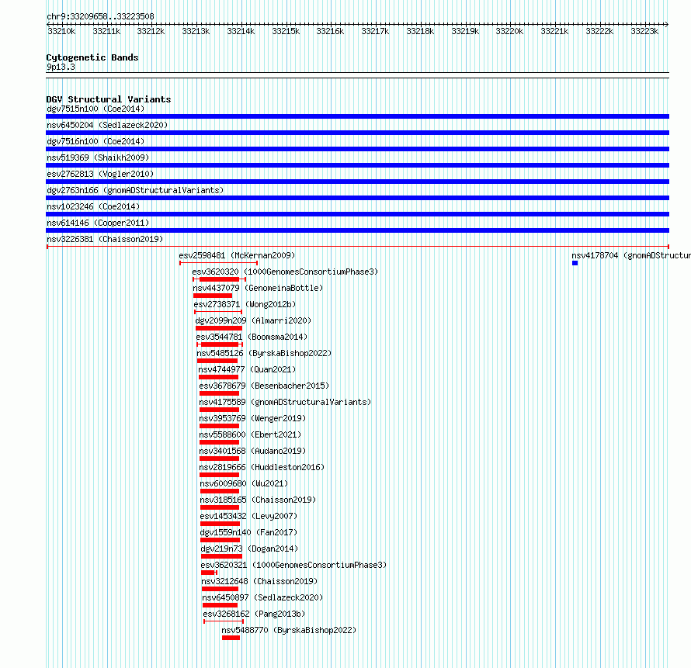Click esv1453432 (Levy2007) label
This screenshot has height=668, width=691.
248,516
